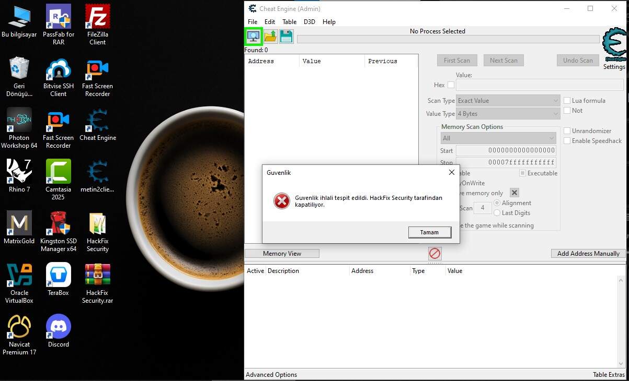Open the memory region All dropdown
This screenshot has height=381, width=629.
tap(498, 138)
